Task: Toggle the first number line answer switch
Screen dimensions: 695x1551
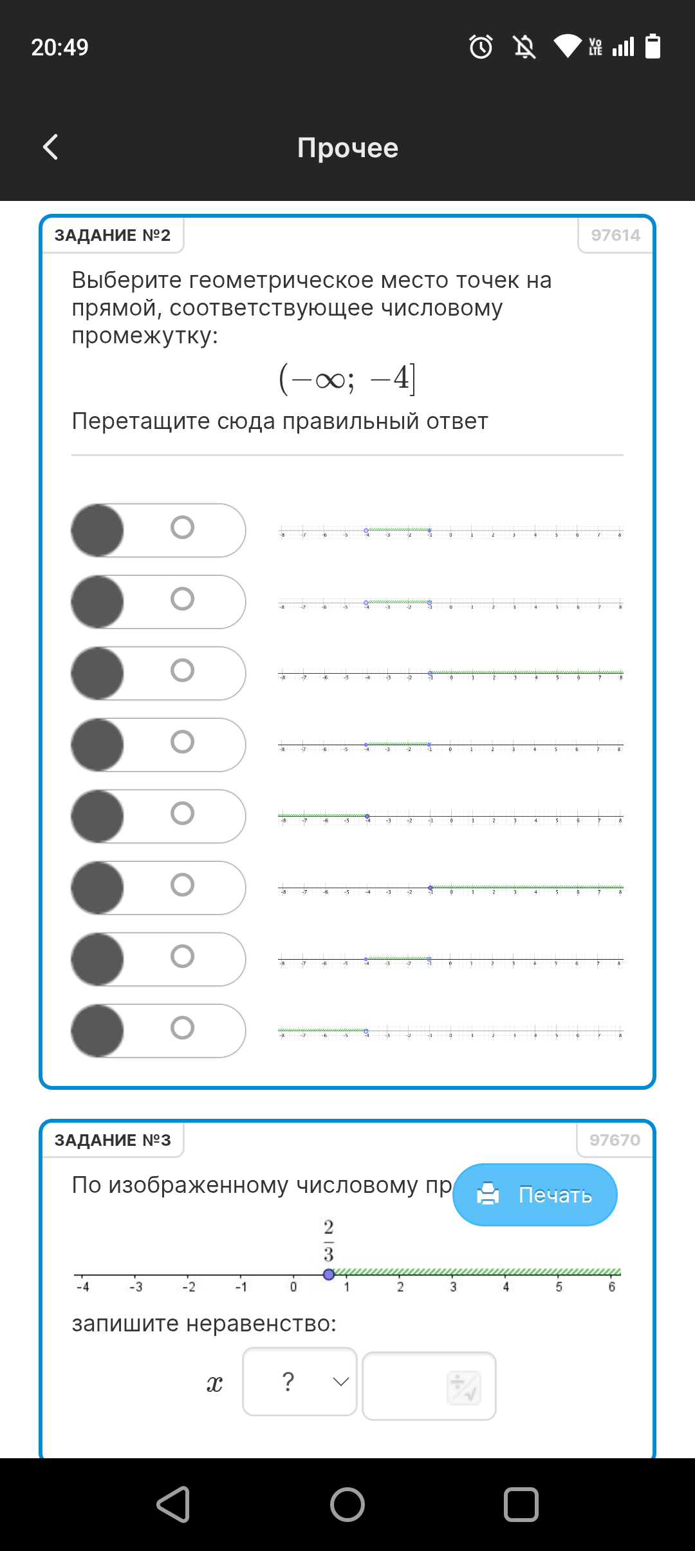Action: [x=158, y=530]
